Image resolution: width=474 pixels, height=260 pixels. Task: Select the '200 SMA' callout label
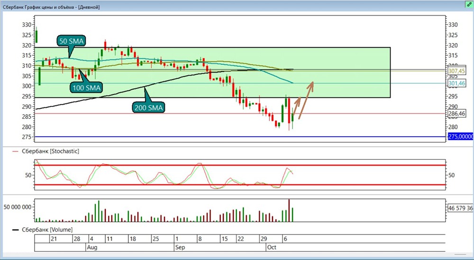[148, 107]
